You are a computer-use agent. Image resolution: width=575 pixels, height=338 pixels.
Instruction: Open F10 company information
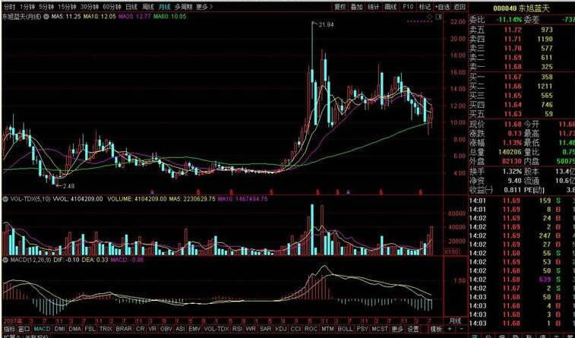[408, 6]
